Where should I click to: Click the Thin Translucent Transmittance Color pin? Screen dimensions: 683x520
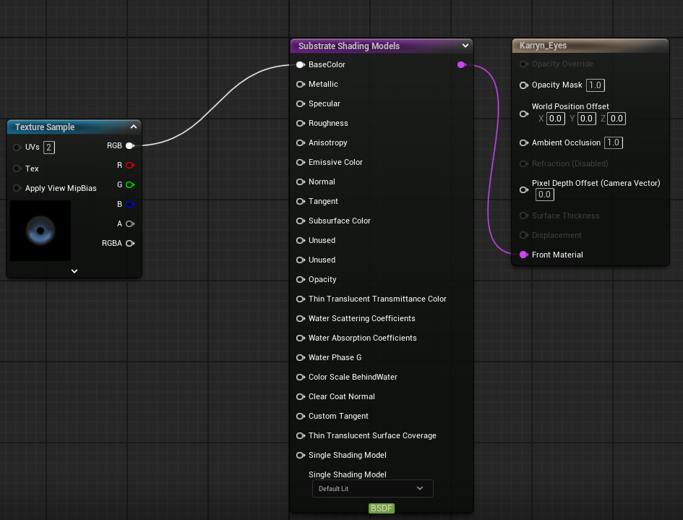click(x=300, y=299)
